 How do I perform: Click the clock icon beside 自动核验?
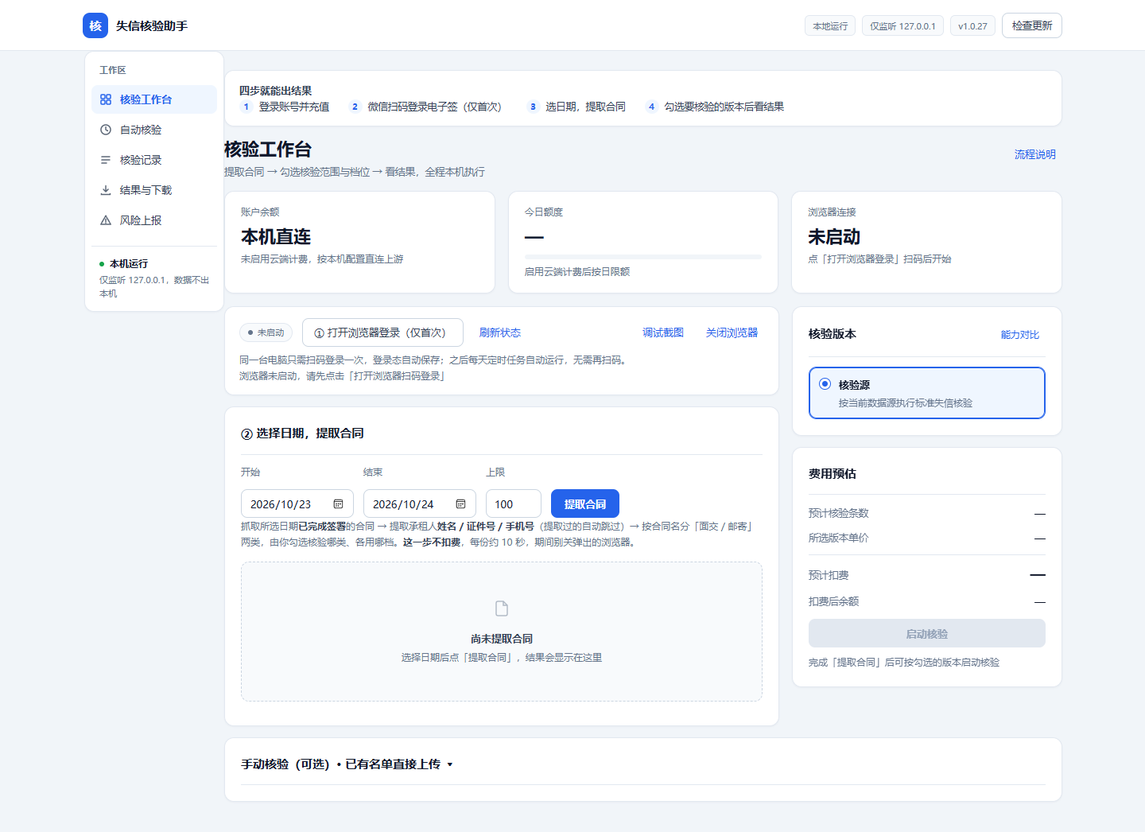click(106, 130)
